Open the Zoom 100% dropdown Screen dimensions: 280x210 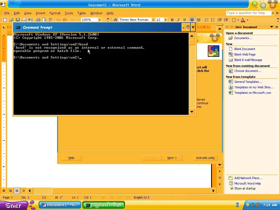[x=100, y=20]
